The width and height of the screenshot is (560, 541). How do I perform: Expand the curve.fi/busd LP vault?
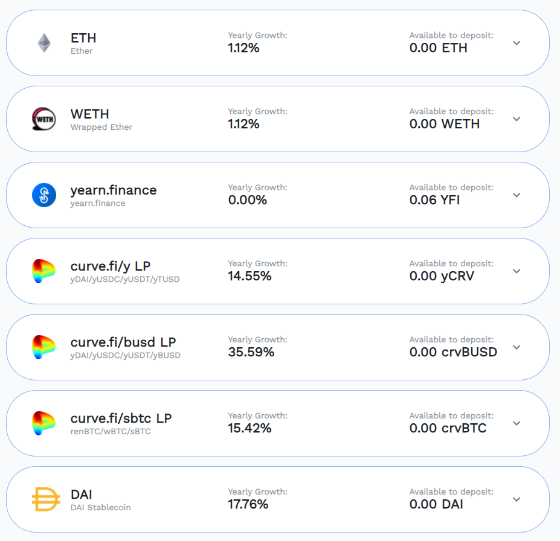tap(517, 347)
